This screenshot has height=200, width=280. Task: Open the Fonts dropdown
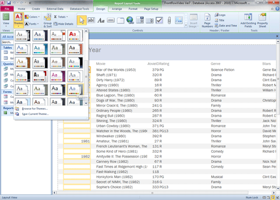pyautogui.click(x=32, y=24)
